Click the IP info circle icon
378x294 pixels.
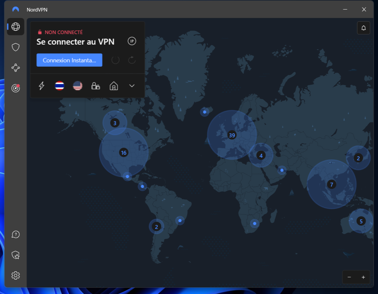tap(132, 41)
